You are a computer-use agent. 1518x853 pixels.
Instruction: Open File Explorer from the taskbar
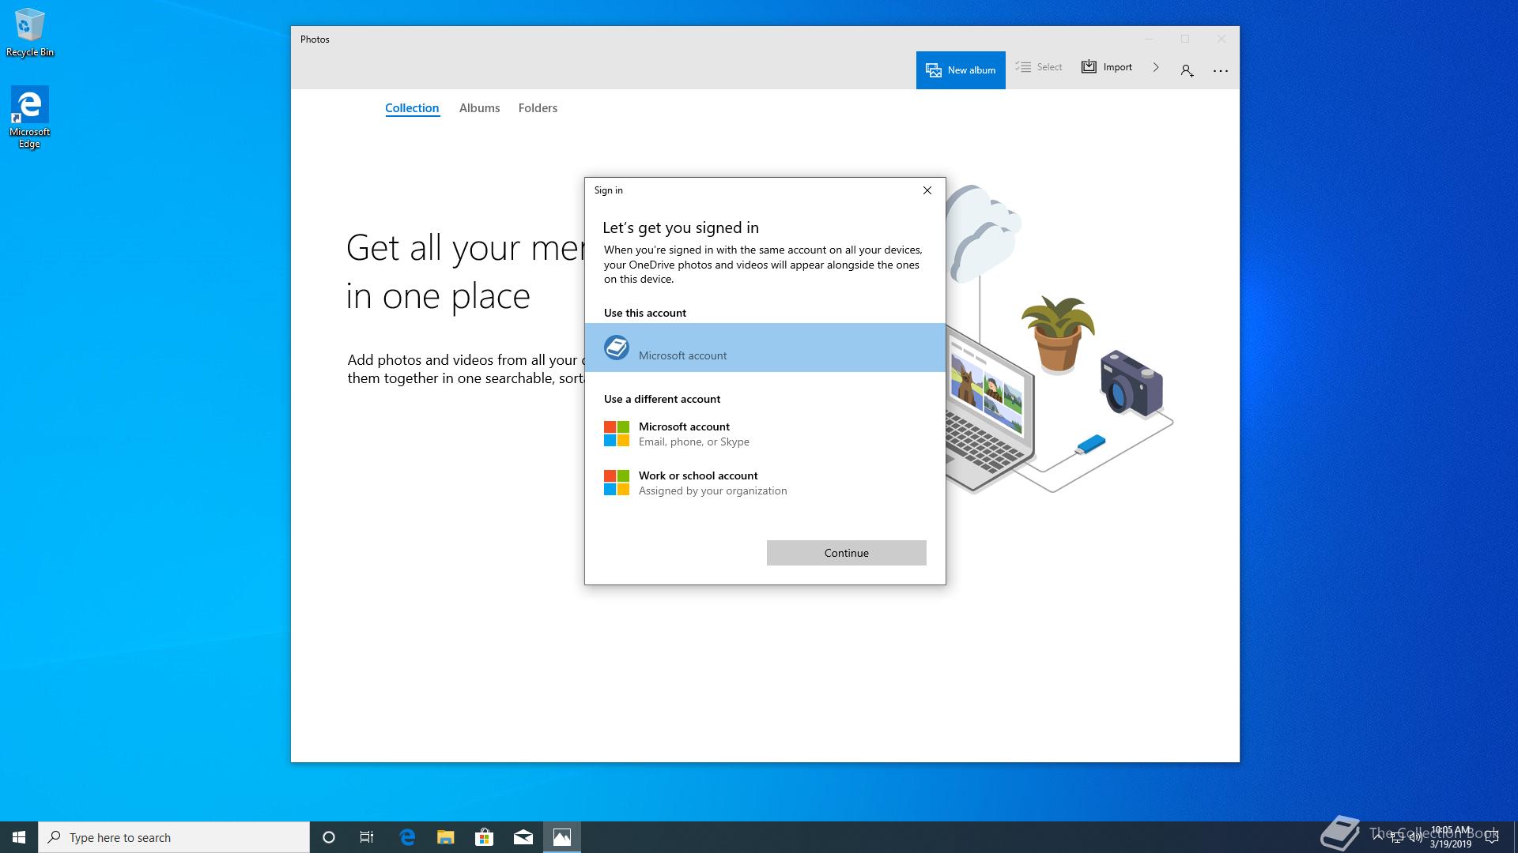point(446,837)
